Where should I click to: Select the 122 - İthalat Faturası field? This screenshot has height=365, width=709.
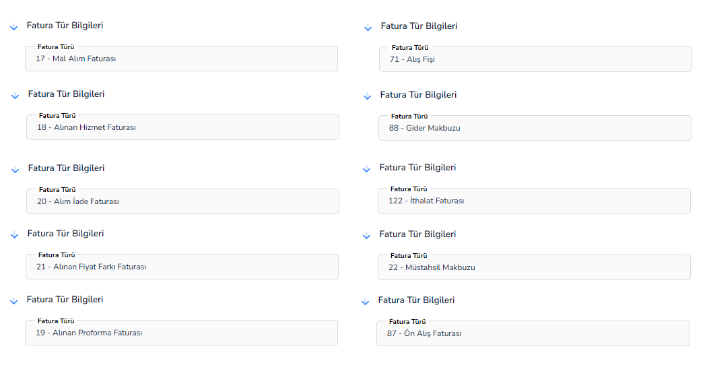[535, 201]
